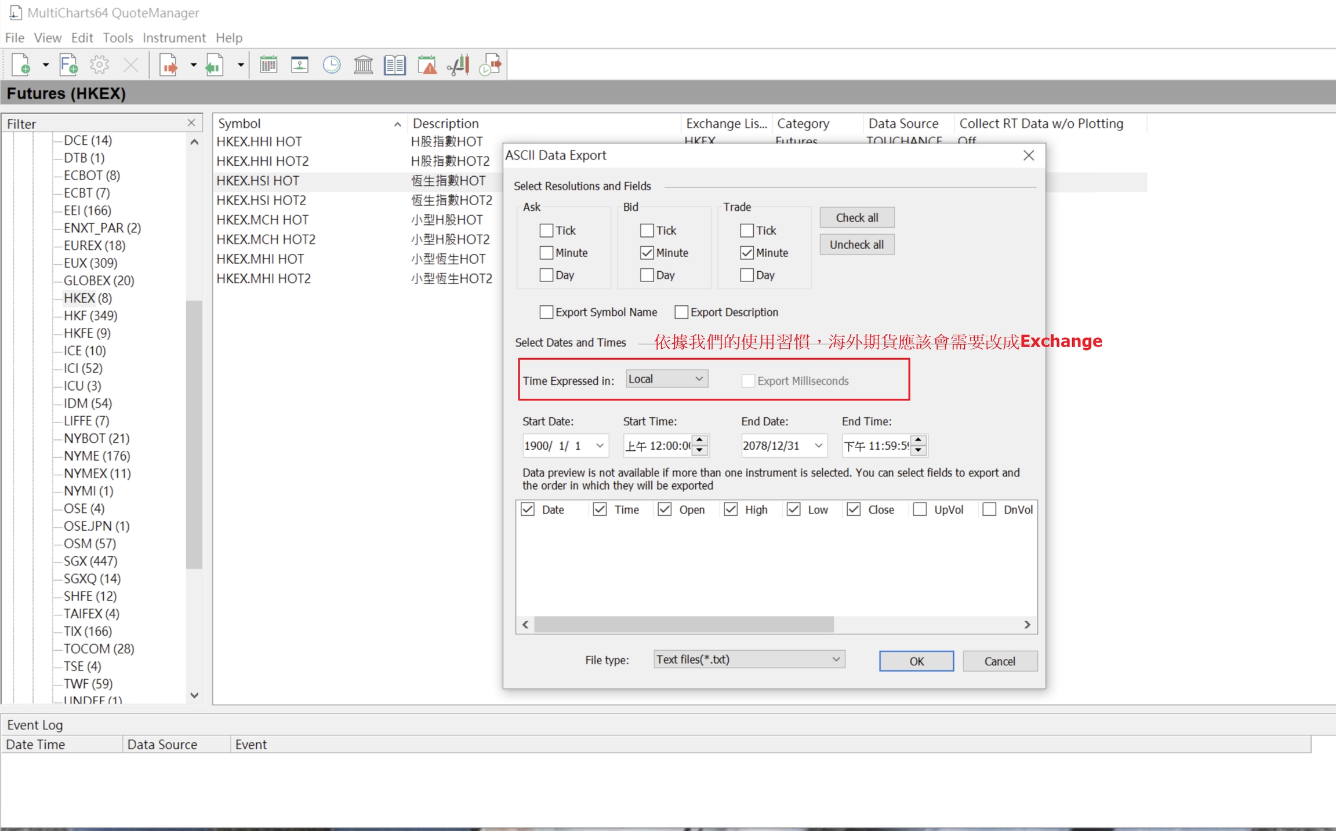Click the Import Data toolbar icon
Viewport: 1336px width, 831px height.
click(214, 65)
